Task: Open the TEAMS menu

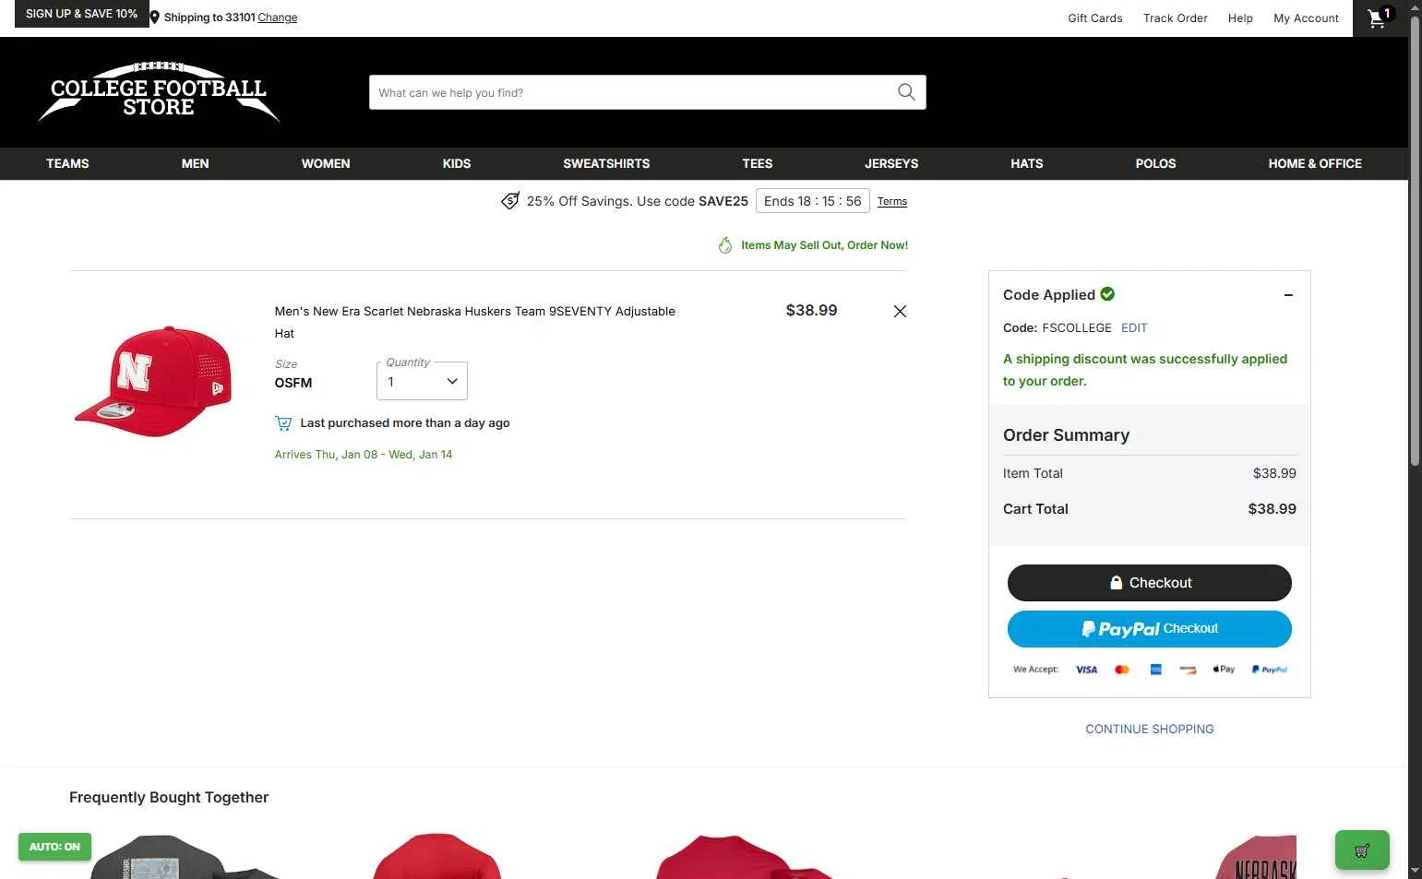Action: pos(67,163)
